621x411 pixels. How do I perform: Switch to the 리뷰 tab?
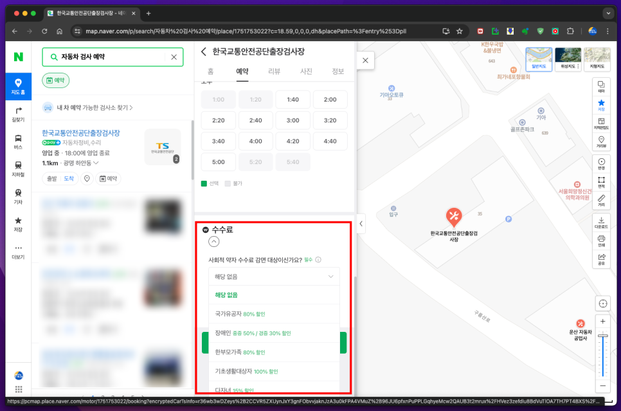274,71
